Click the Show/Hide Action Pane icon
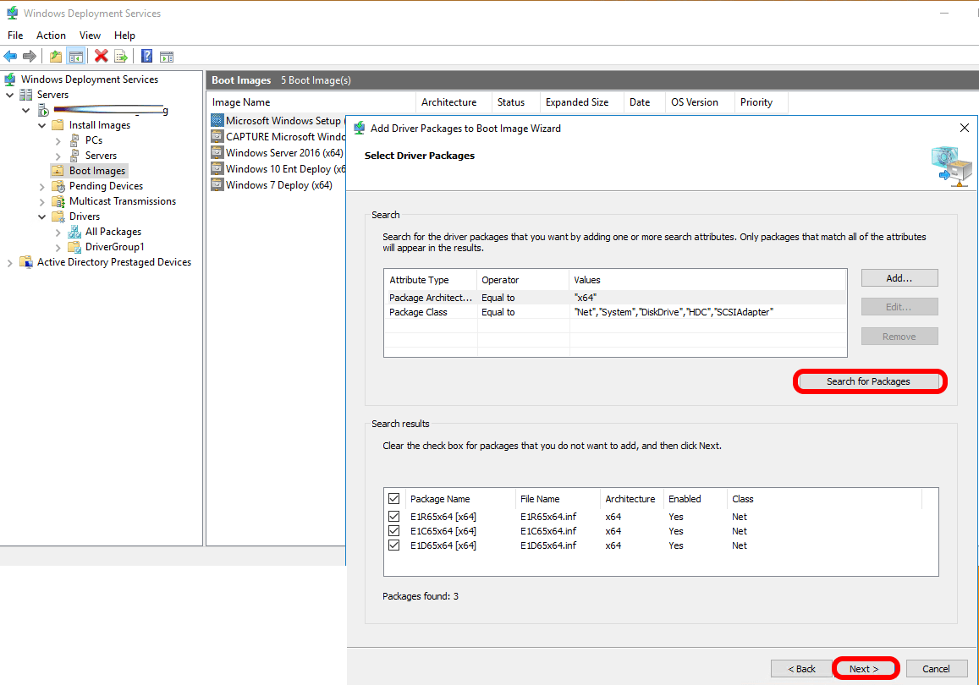979x685 pixels. point(167,57)
